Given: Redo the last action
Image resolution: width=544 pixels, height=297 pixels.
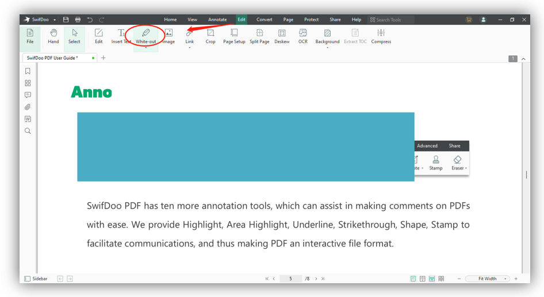Looking at the screenshot, I should click(x=102, y=20).
